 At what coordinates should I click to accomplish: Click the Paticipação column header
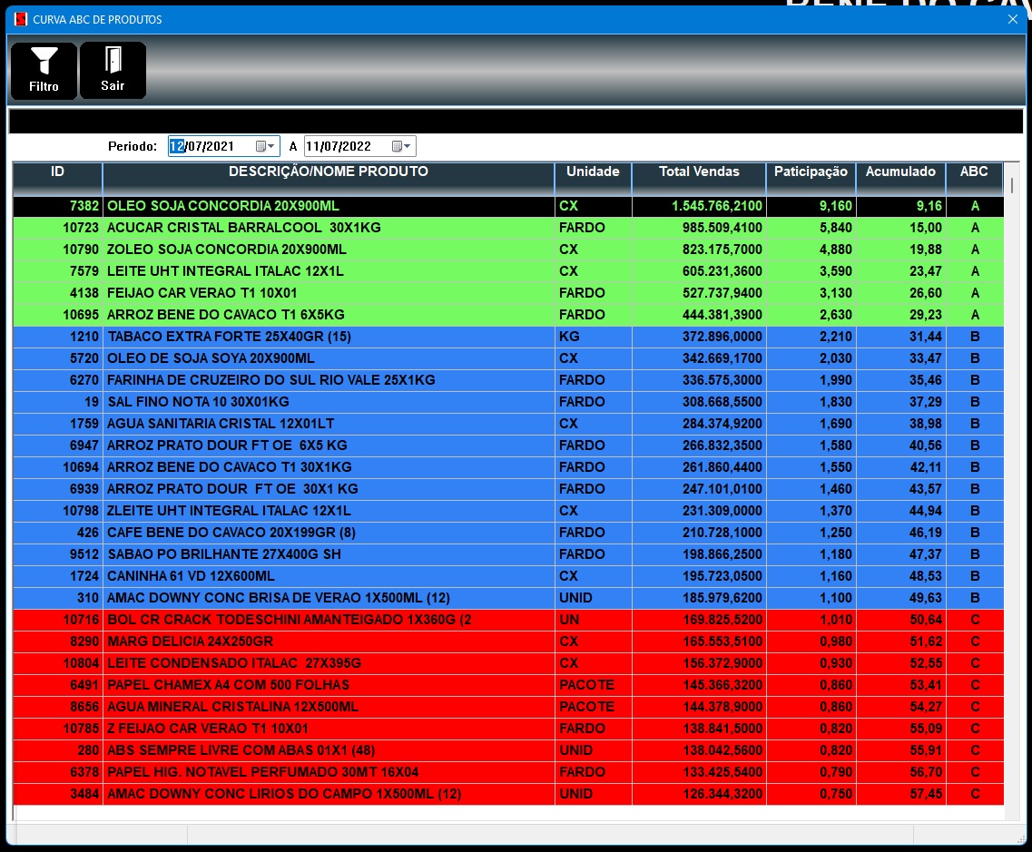(x=811, y=179)
